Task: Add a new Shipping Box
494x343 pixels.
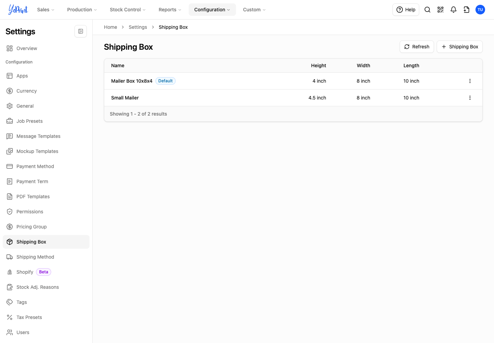Action: coord(460,47)
